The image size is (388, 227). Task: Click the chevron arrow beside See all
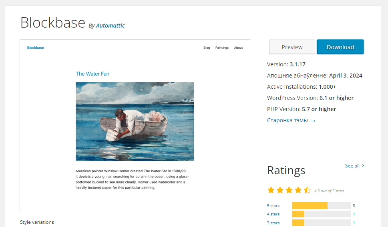(363, 165)
